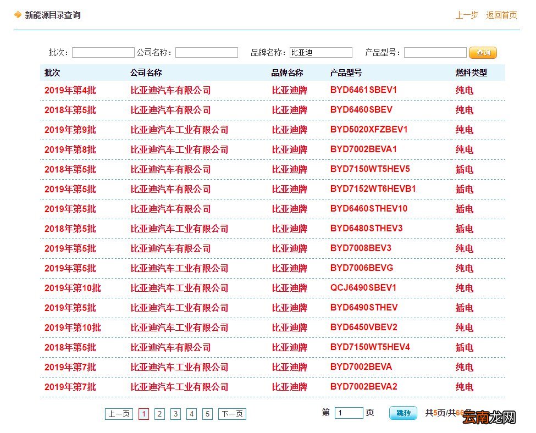Screen dimensions: 536x433
Task: Click batch 2019年第4批 in first row
Action: pos(70,90)
